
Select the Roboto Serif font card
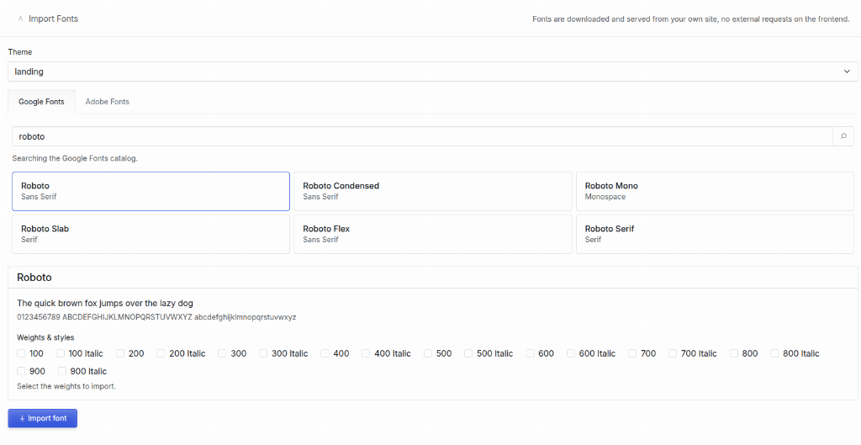(x=715, y=234)
